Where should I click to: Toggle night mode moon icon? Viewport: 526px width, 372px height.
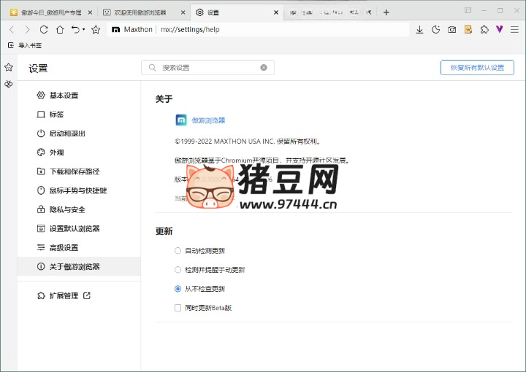(x=435, y=30)
